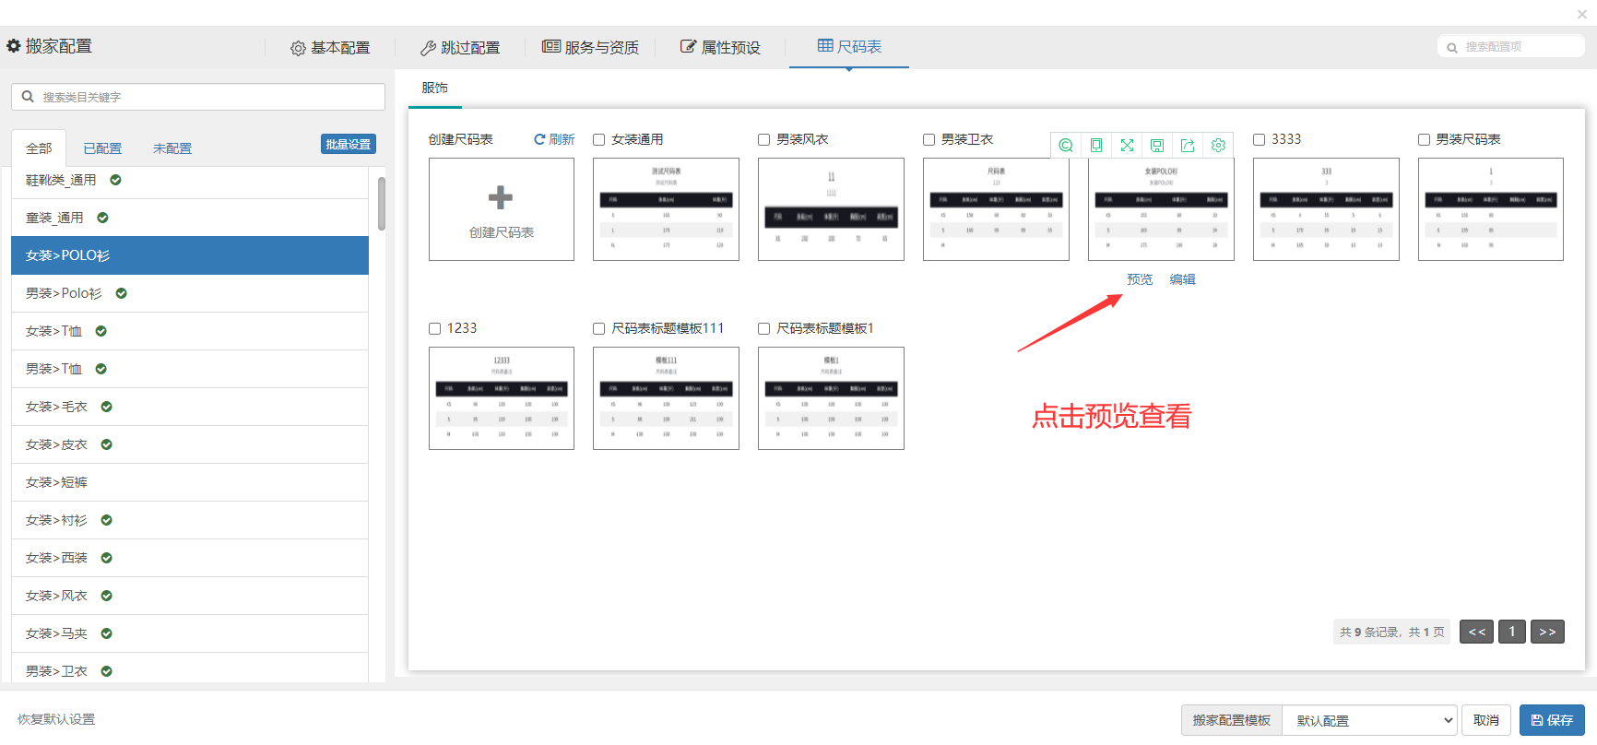Enable the 尺码表标题模板111 checkbox
Screen dimensions: 1597x745
coord(599,329)
